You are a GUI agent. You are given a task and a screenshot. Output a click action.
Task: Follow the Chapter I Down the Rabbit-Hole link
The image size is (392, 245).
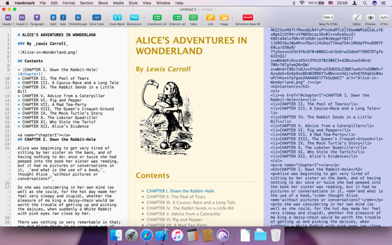pyautogui.click(x=180, y=191)
